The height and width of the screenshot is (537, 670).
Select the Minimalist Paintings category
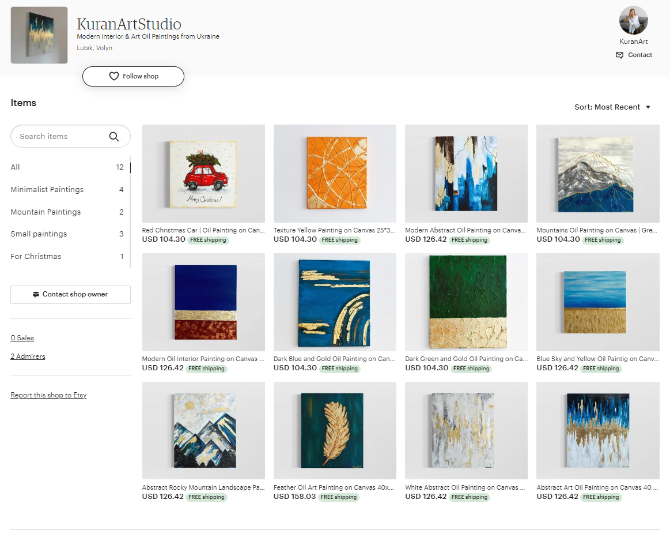tap(67, 190)
